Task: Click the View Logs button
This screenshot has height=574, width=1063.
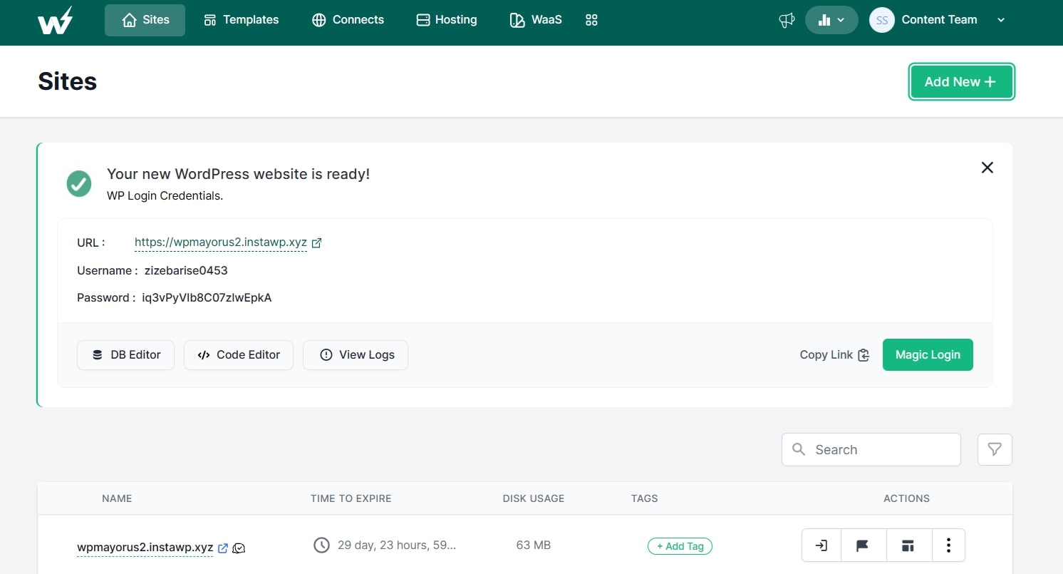Action: pos(356,354)
